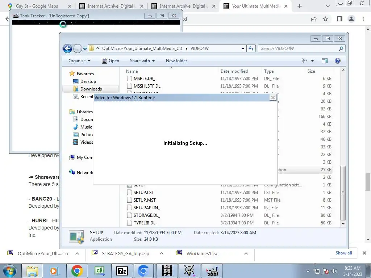Image resolution: width=371 pixels, height=278 pixels.
Task: Click OptiMicro-Your_Ultimate_MultiMedia_CD breadcrumb in address bar
Action: tap(142, 49)
